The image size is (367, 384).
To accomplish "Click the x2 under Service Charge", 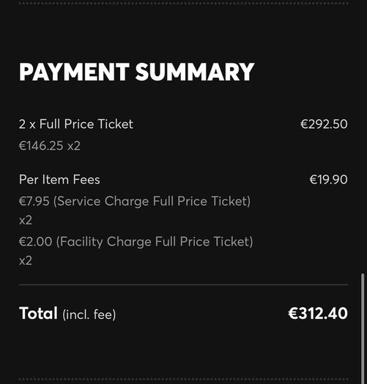I will 26,220.
